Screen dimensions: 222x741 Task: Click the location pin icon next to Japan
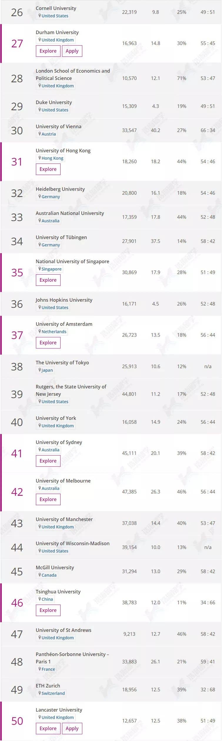[x=40, y=370]
